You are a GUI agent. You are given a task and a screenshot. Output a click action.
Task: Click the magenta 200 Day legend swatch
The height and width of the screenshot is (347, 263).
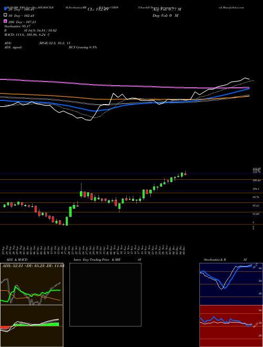pos(5,22)
